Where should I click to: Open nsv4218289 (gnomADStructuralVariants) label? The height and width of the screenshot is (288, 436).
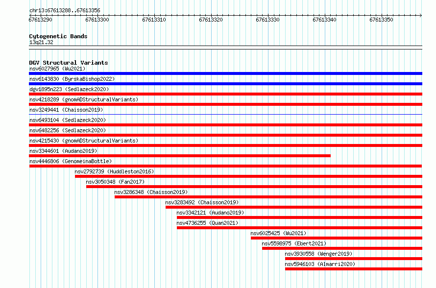pyautogui.click(x=84, y=99)
